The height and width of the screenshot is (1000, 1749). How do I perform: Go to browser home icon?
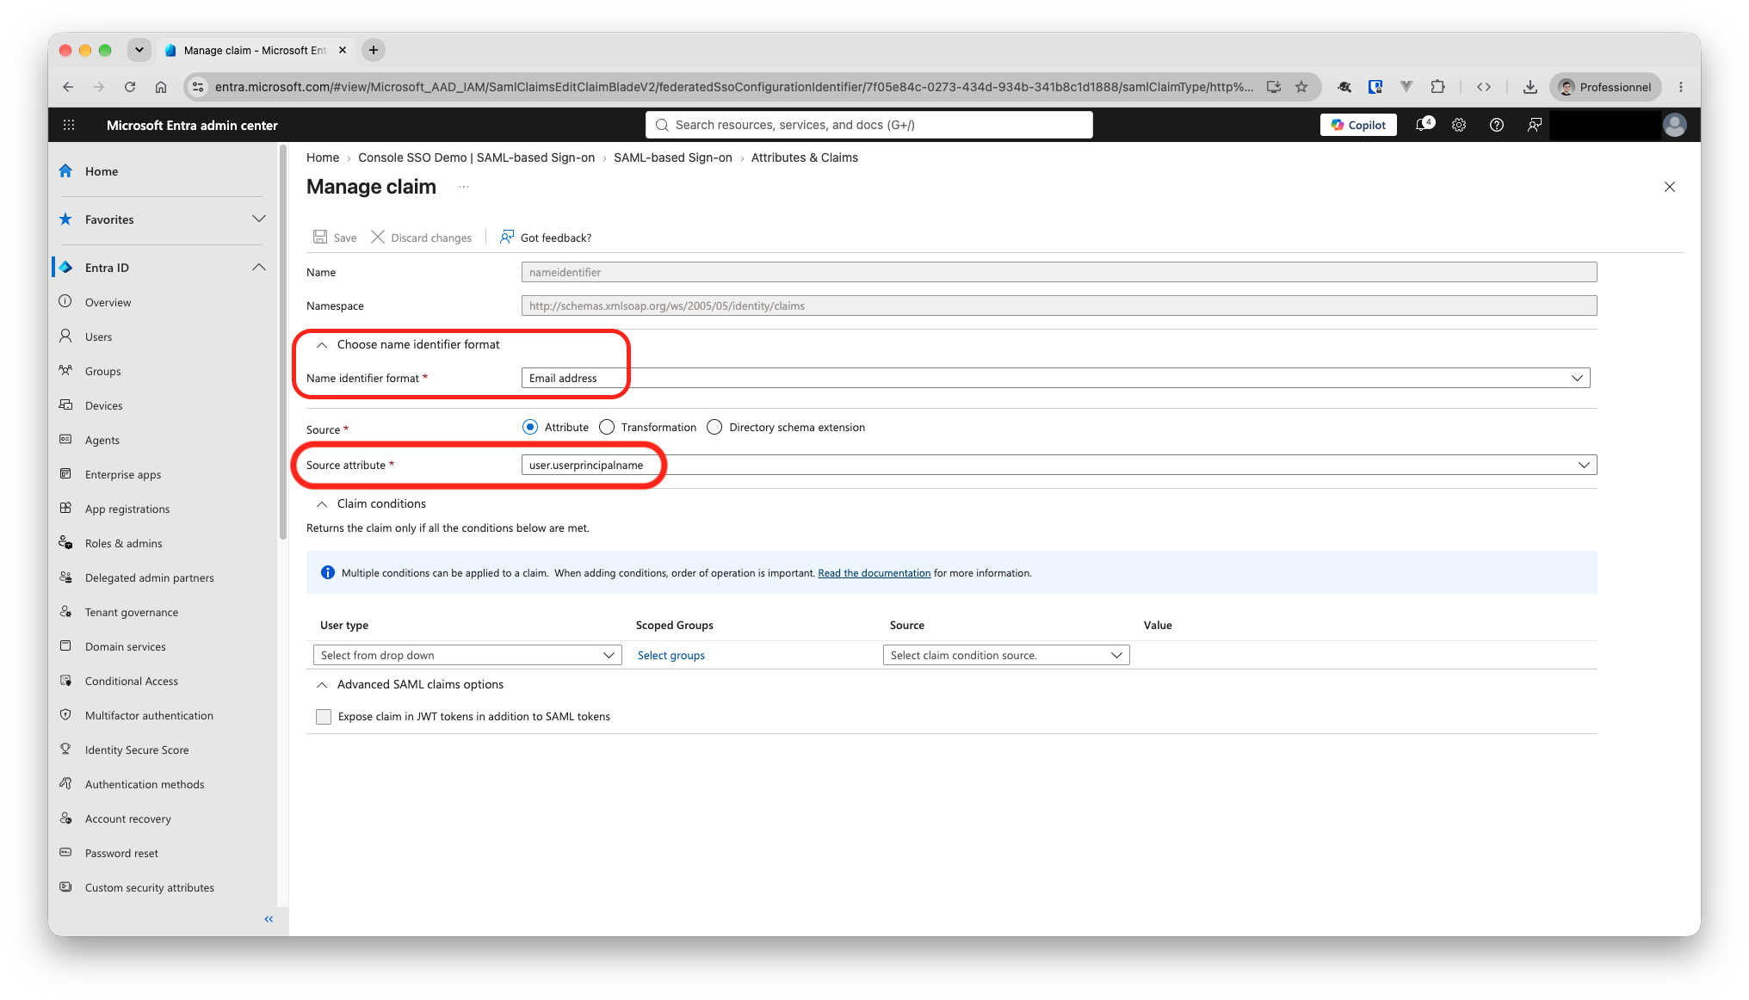tap(161, 87)
